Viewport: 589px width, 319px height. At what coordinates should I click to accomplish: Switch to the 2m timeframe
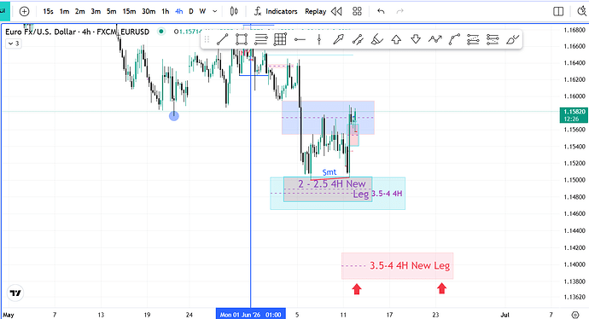[x=79, y=12]
